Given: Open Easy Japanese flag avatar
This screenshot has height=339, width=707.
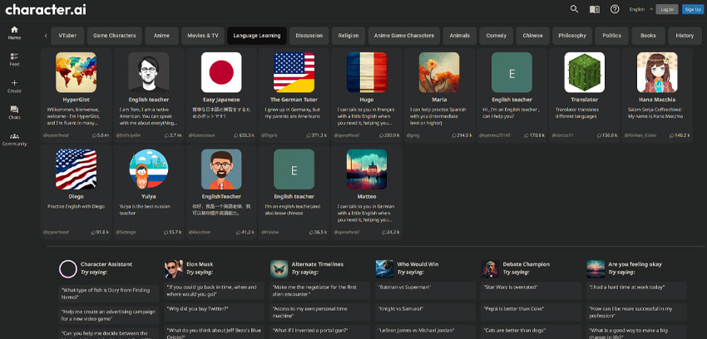Looking at the screenshot, I should click(221, 72).
